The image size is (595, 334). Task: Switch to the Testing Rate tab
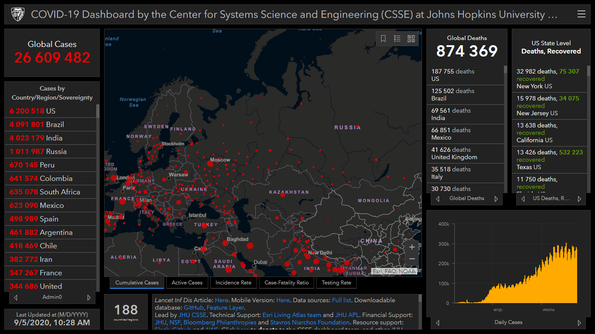click(x=336, y=283)
